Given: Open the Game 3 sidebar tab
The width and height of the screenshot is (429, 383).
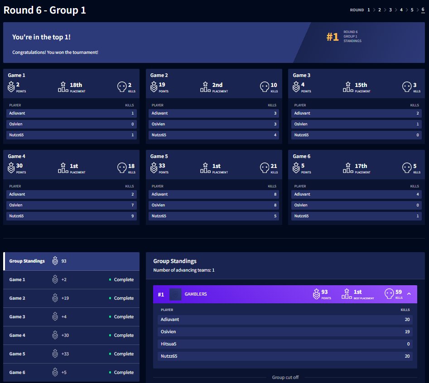Looking at the screenshot, I should (x=71, y=317).
